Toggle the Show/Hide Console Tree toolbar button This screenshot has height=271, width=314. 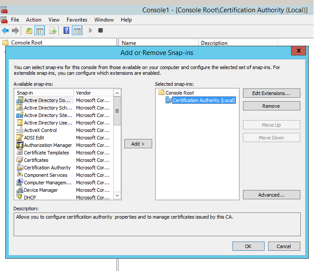[x=40, y=30]
